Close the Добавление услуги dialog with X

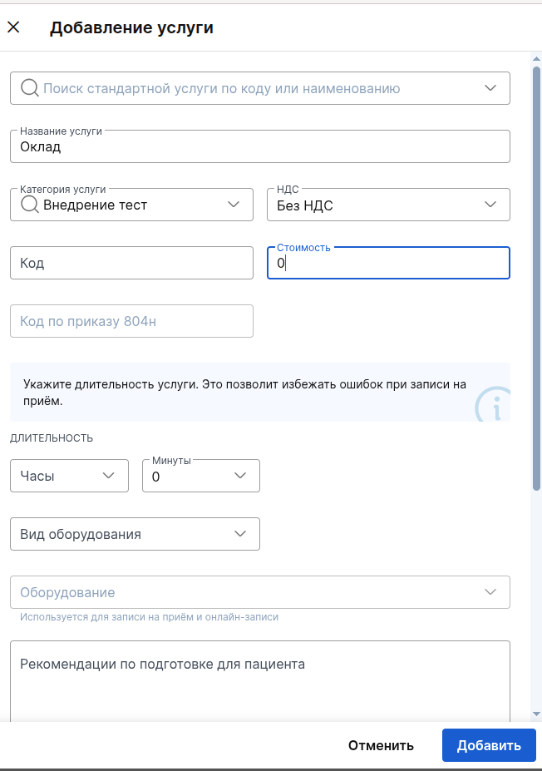(14, 27)
